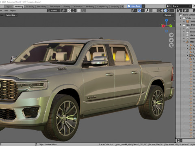
Task: Switch to the Layout workspace tab
Action: tap(9, 6)
